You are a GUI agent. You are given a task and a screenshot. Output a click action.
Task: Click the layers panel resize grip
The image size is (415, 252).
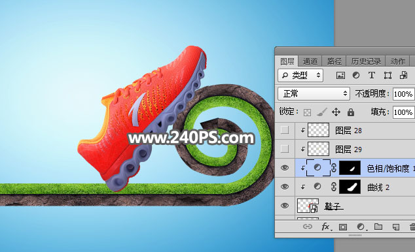click(355, 235)
